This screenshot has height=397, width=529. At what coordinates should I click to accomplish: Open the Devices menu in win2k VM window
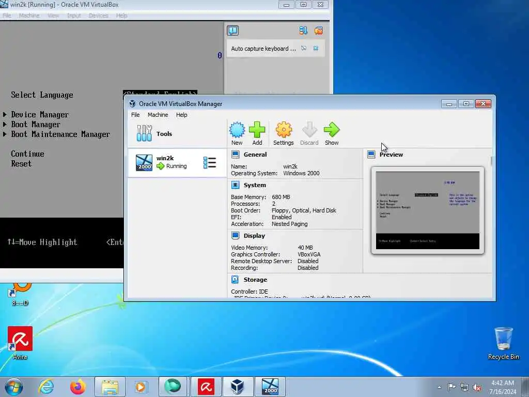coord(99,16)
